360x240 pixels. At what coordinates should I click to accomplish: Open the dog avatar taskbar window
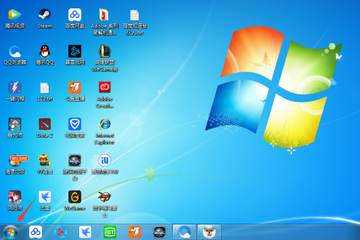point(209,232)
